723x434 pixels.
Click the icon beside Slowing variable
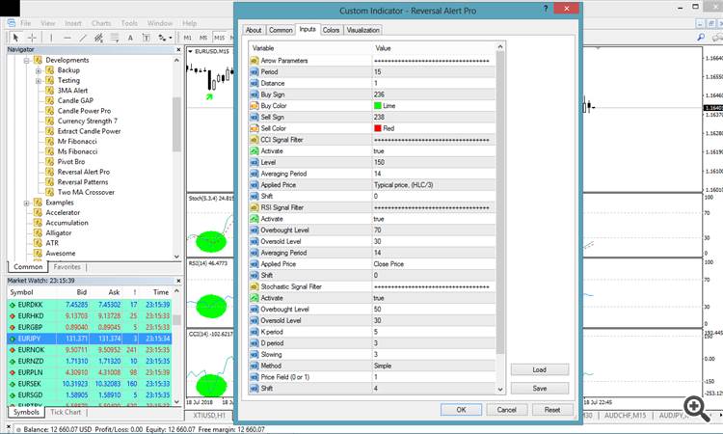pyautogui.click(x=254, y=355)
